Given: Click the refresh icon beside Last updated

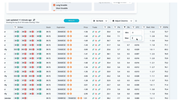Looking at the screenshot, I should click(x=34, y=20).
